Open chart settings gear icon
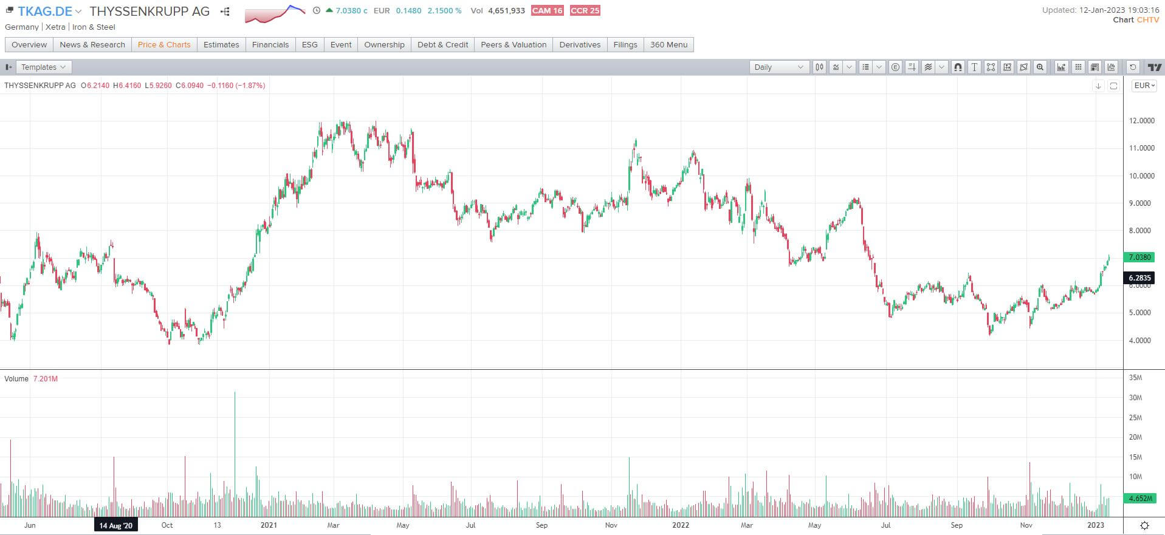This screenshot has width=1165, height=535. tap(1144, 525)
